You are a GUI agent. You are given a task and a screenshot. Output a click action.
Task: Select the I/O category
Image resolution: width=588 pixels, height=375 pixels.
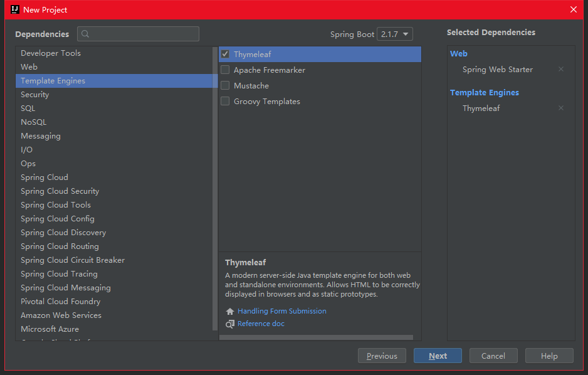pos(114,150)
